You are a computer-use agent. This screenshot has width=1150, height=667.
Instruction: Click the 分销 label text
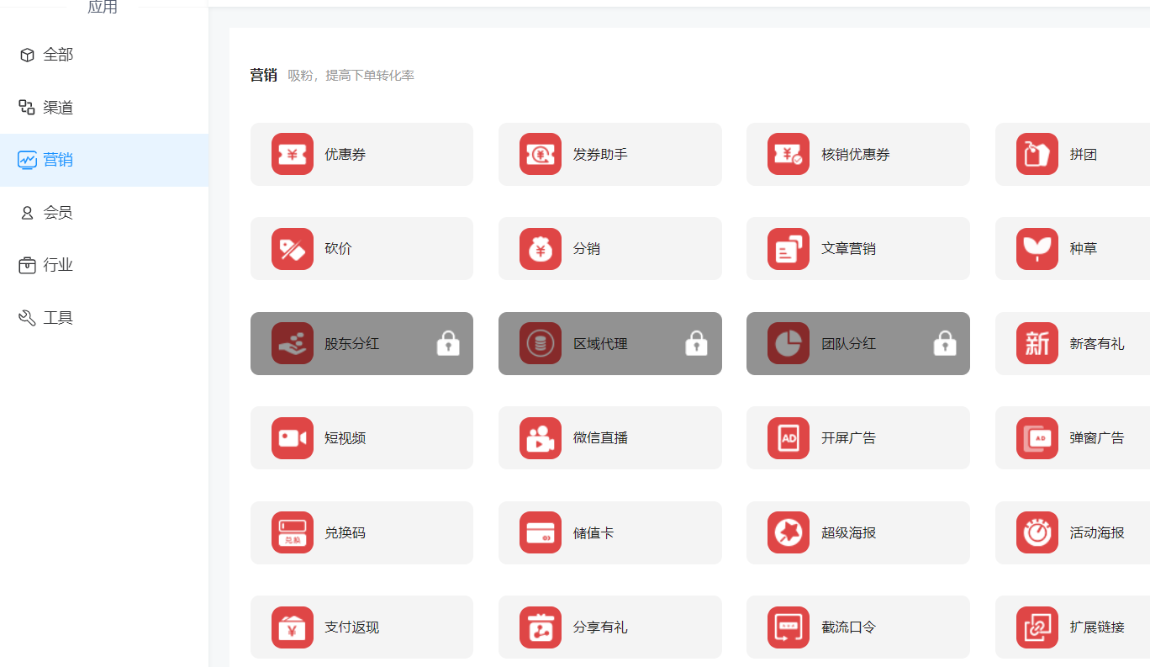587,249
